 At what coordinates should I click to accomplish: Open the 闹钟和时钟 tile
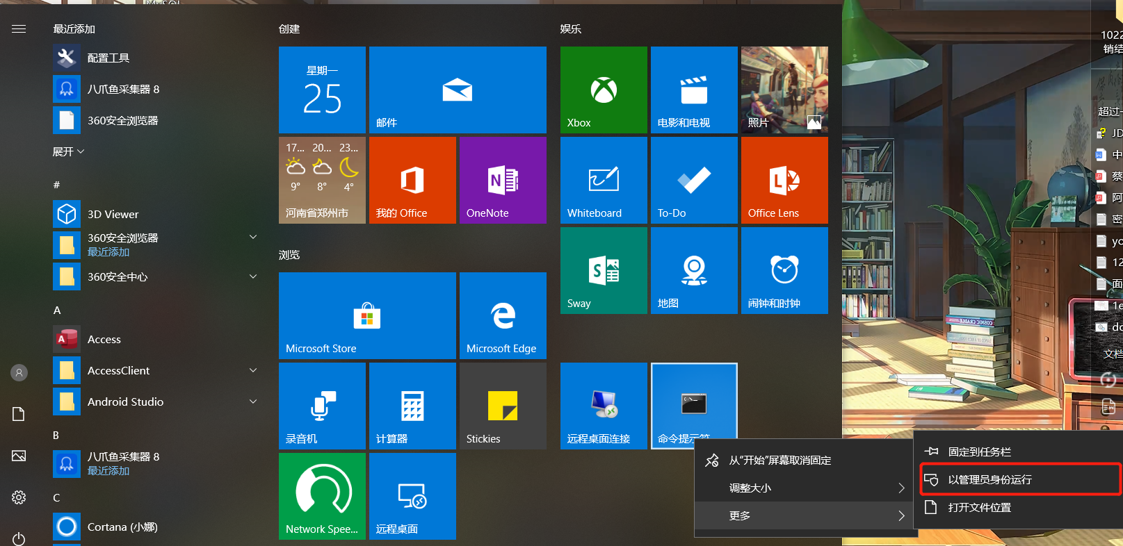tap(784, 270)
